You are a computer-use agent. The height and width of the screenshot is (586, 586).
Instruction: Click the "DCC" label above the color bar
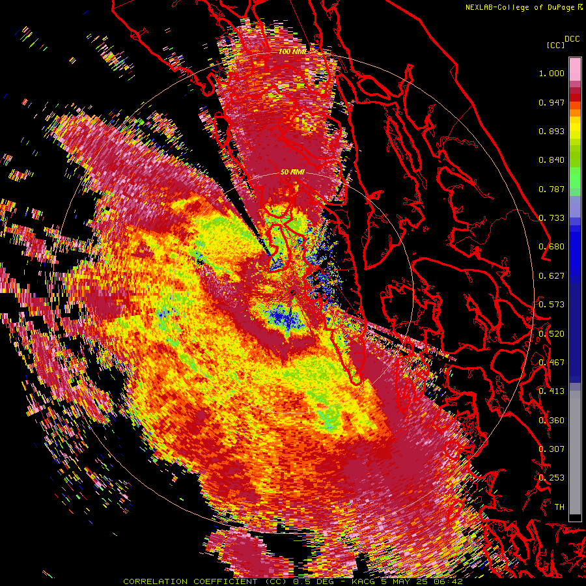pos(572,39)
